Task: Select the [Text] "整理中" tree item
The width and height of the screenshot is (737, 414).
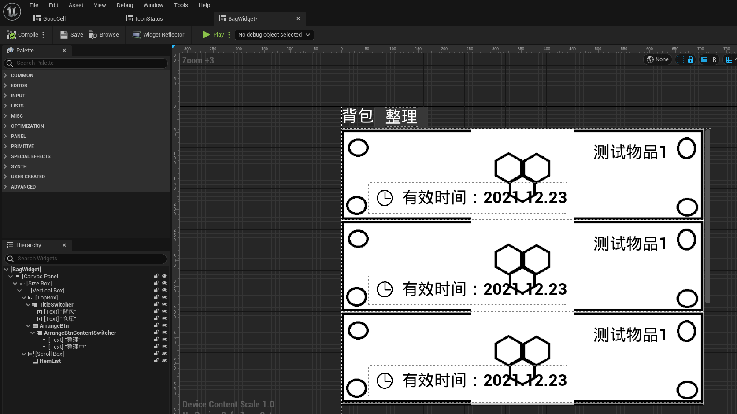Action: pyautogui.click(x=67, y=347)
